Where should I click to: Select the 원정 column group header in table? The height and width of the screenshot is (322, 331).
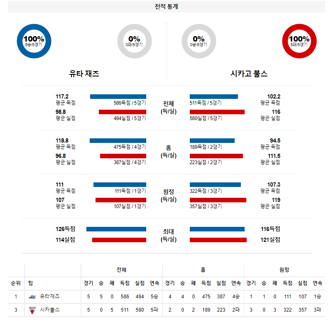click(x=284, y=270)
